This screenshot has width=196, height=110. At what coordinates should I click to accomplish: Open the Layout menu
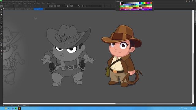click(14, 3)
